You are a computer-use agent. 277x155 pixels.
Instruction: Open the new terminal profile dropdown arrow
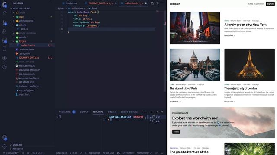tap(148, 112)
